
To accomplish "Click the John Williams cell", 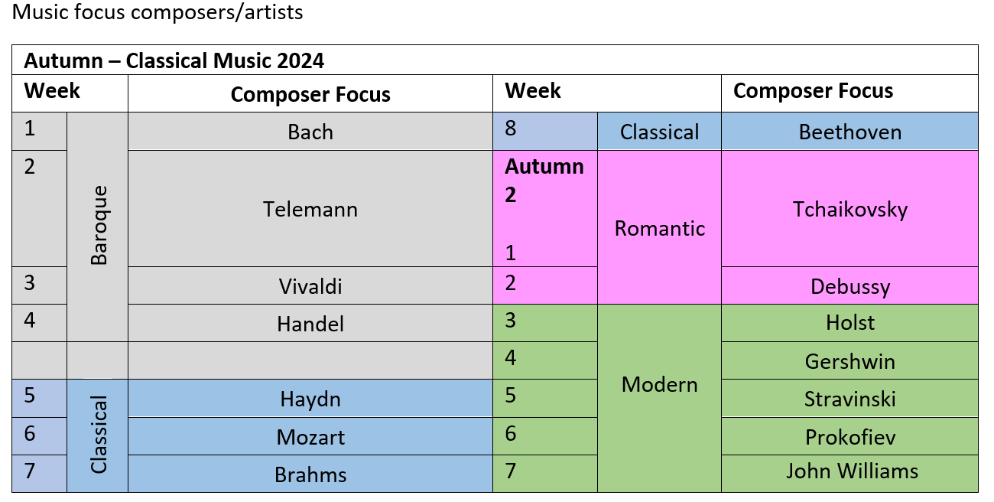I will click(x=849, y=474).
